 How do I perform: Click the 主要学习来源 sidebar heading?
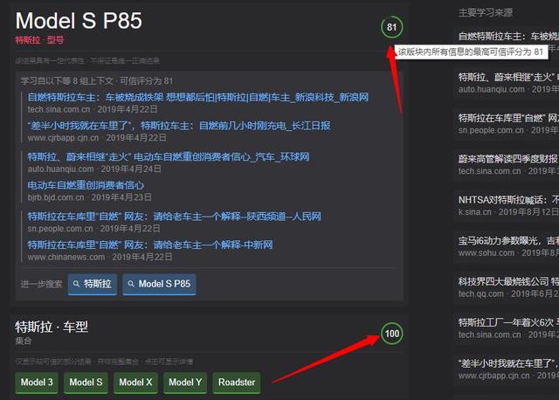pos(486,13)
